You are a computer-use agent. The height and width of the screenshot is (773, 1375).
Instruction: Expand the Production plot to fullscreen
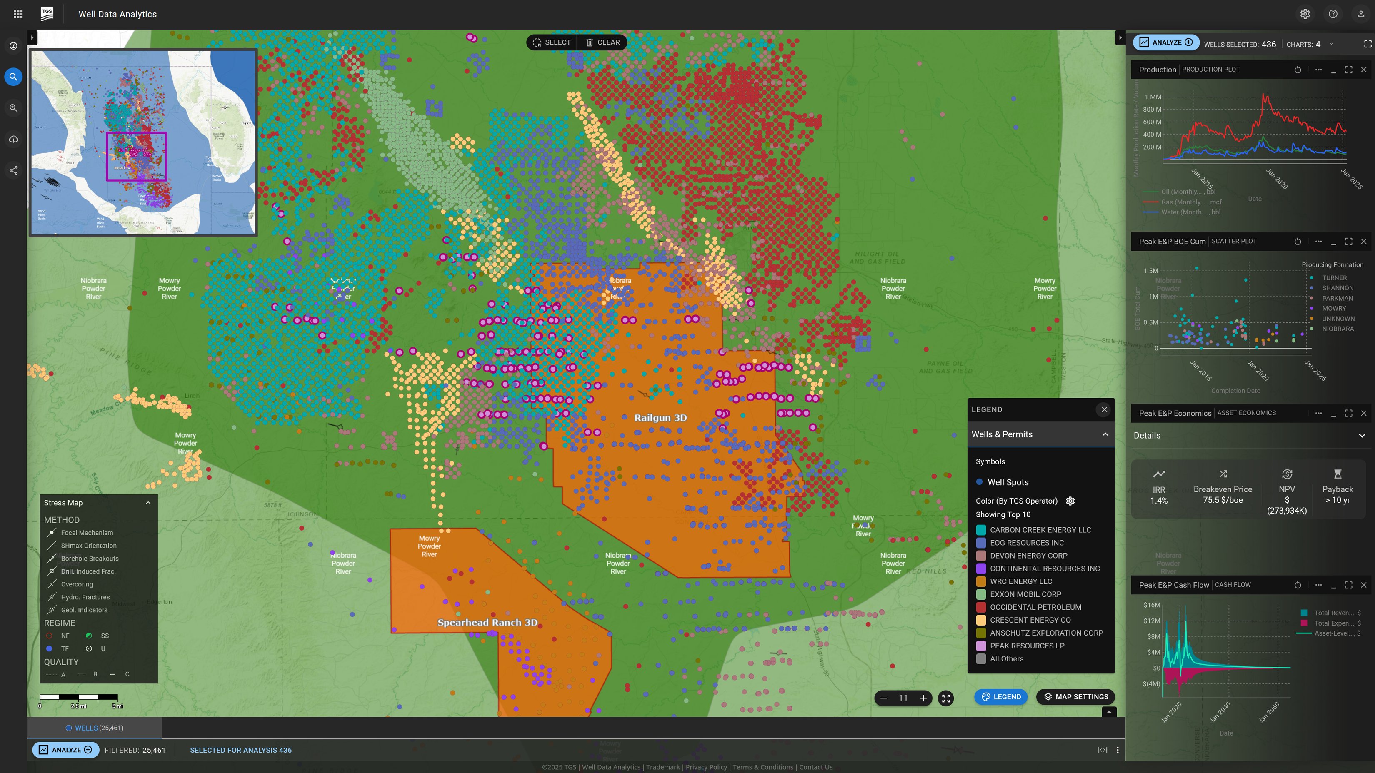coord(1349,70)
